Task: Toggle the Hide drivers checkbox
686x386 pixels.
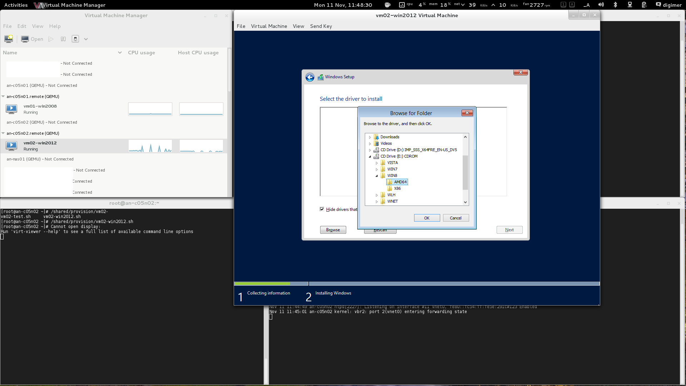Action: click(x=322, y=209)
